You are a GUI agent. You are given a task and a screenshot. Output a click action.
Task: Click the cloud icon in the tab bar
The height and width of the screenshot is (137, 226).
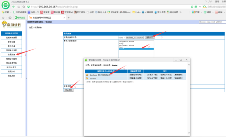point(10,18)
